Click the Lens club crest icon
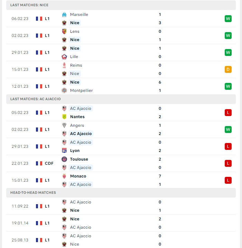The height and width of the screenshot is (248, 242). click(64, 31)
